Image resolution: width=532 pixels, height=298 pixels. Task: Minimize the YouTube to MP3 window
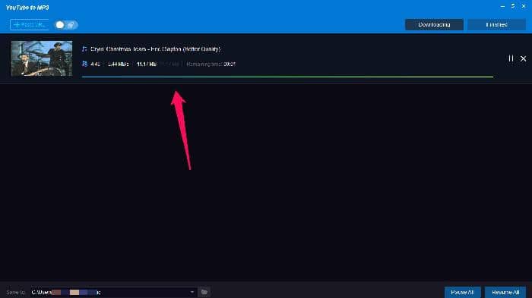pyautogui.click(x=502, y=6)
